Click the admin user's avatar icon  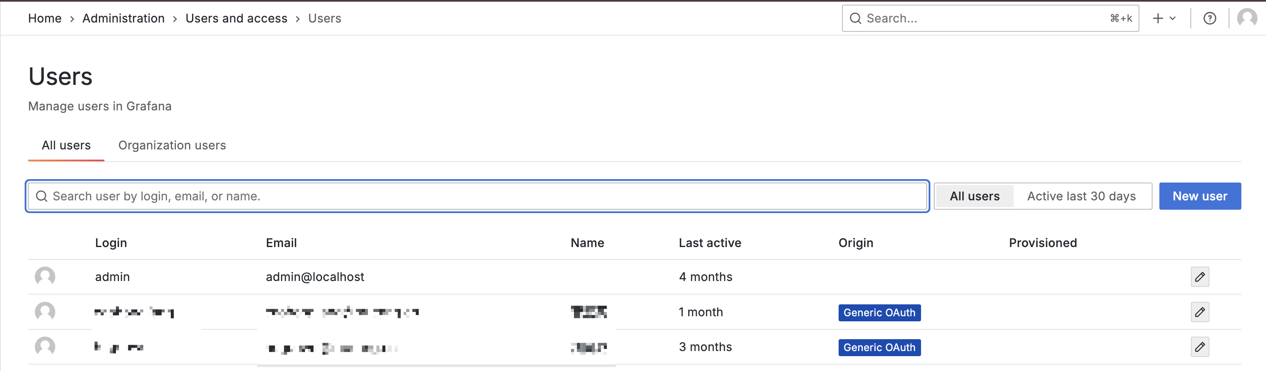coord(45,277)
